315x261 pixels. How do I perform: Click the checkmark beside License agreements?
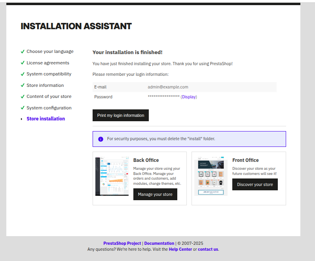coord(23,63)
